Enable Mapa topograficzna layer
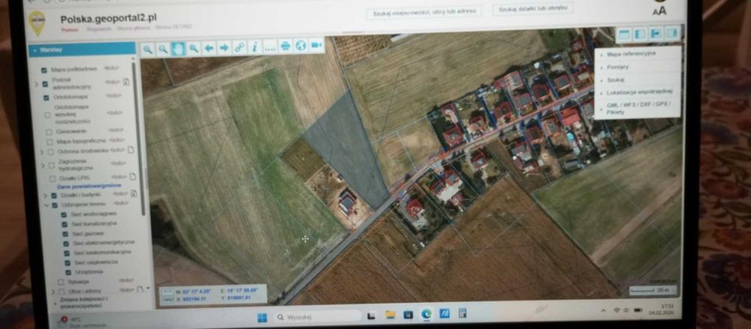Viewport: 751px width, 329px height. pos(50,142)
